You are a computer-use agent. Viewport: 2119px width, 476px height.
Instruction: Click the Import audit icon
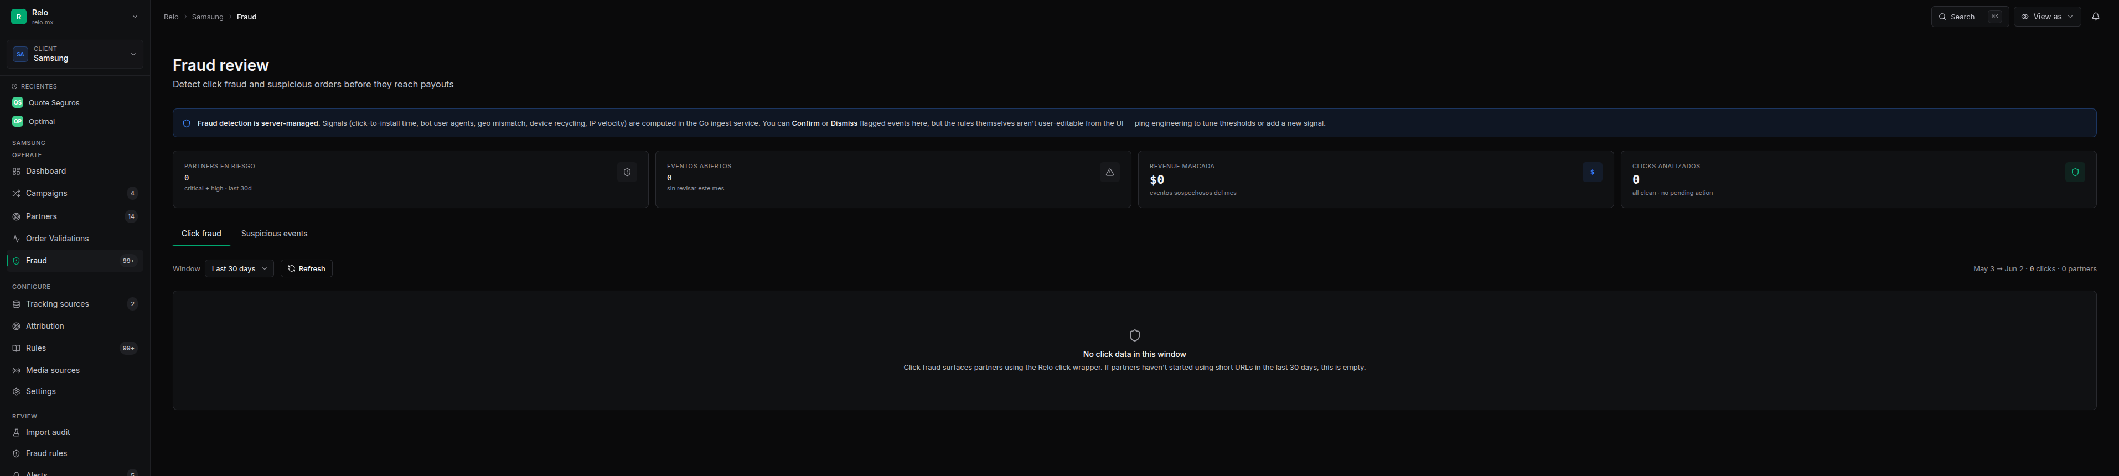15,432
